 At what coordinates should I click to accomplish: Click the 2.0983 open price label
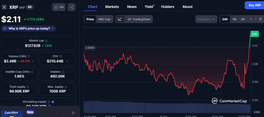tap(90, 48)
